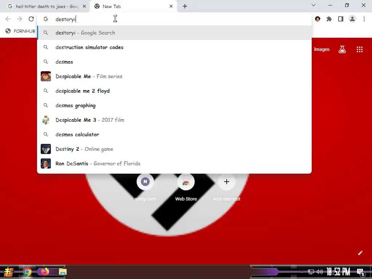Select Ron DeSantis - Governor of Florida suggestion
Screen dimensions: 372x279
(174, 163)
